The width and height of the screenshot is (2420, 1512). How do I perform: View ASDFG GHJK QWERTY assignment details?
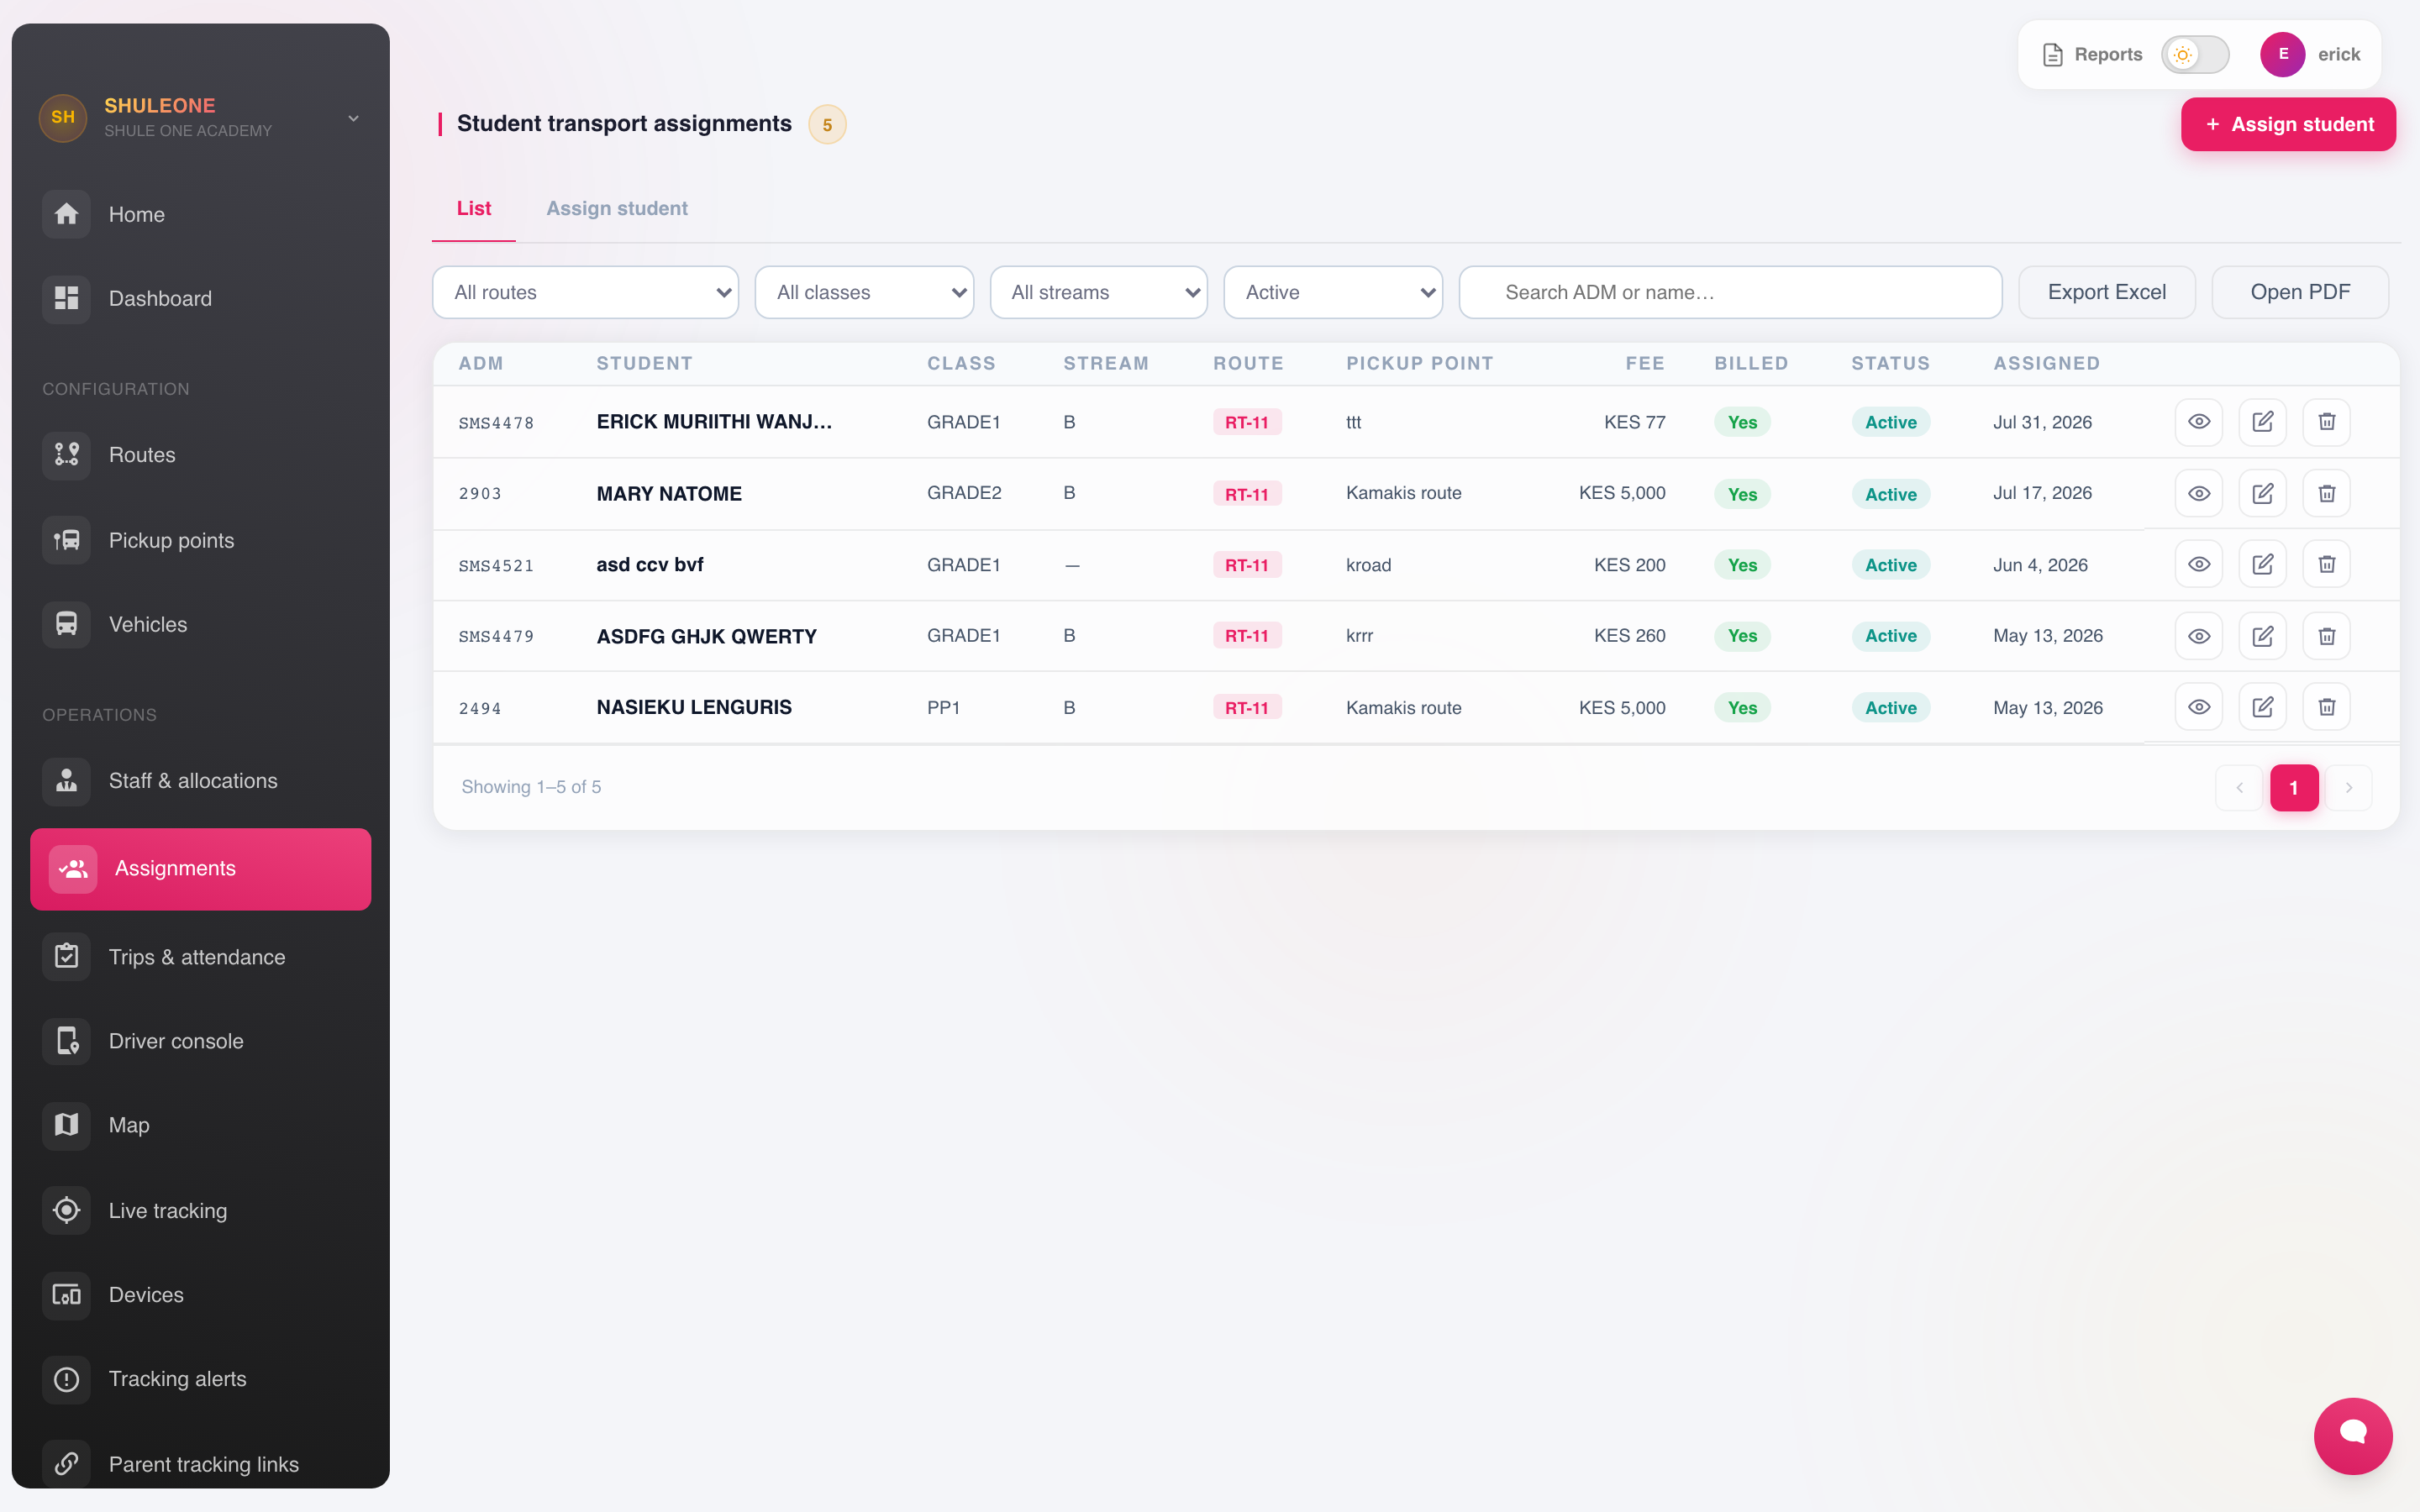pos(2199,636)
